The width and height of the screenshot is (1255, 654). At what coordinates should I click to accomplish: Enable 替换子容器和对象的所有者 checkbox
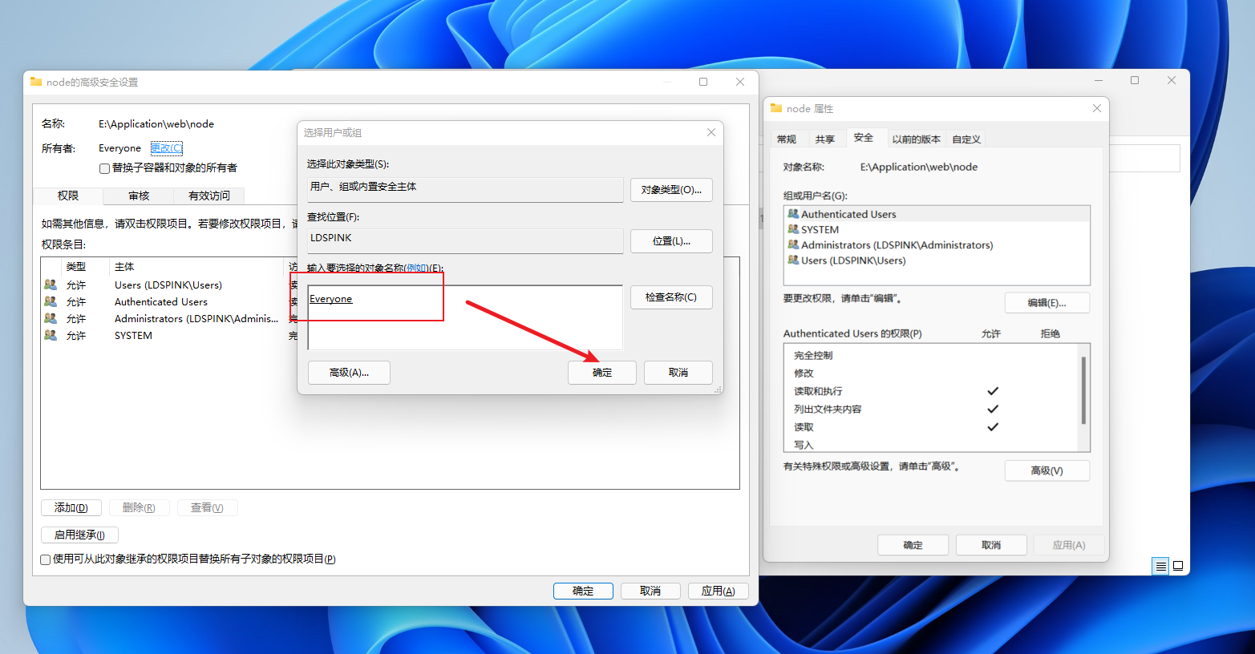point(104,168)
